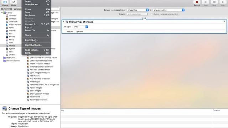Open the Most Used smart folder
The height and width of the screenshot is (128, 228).
coord(11,58)
